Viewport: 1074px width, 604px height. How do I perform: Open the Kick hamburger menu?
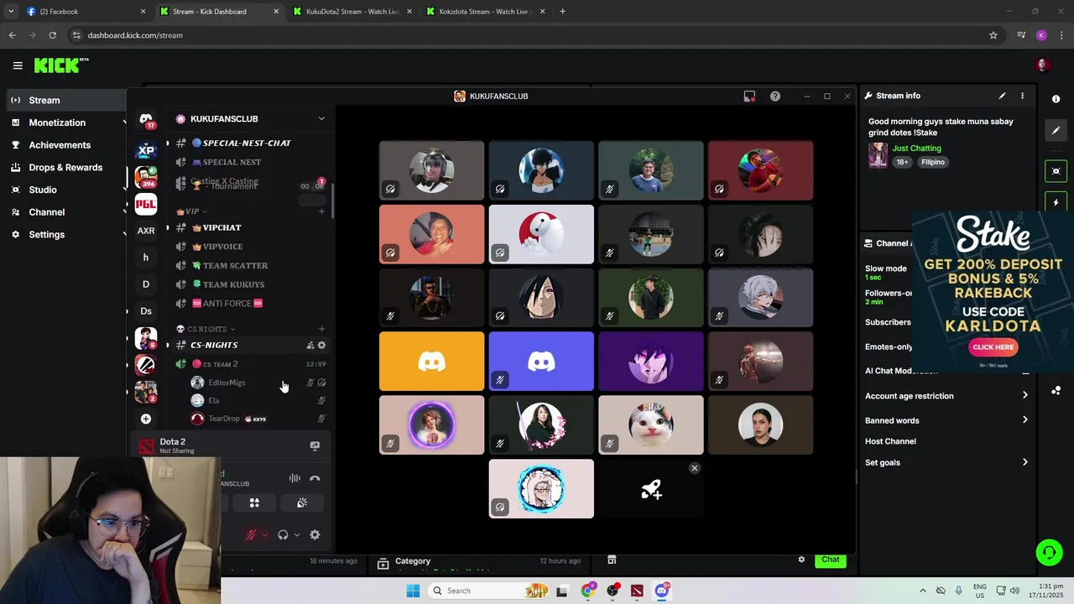(18, 65)
